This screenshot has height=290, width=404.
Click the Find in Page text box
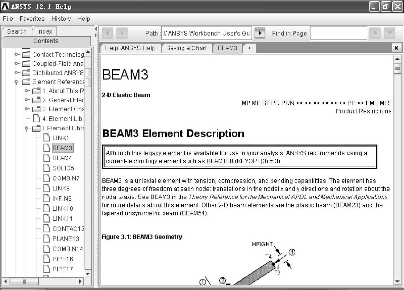[339, 33]
